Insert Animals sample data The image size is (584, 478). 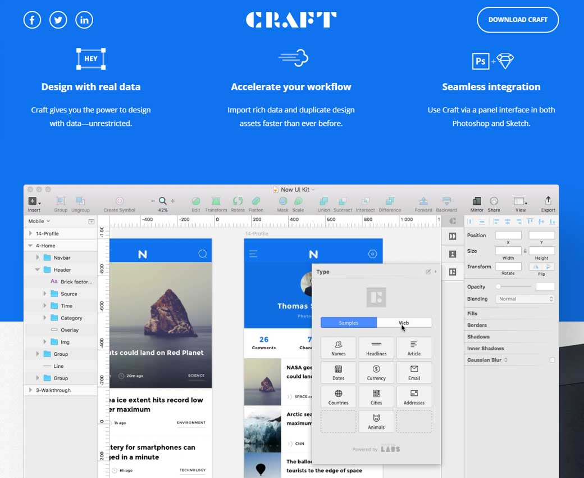tap(376, 421)
